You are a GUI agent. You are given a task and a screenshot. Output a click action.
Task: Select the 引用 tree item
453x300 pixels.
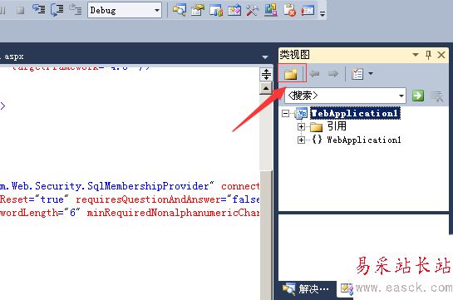[337, 126]
